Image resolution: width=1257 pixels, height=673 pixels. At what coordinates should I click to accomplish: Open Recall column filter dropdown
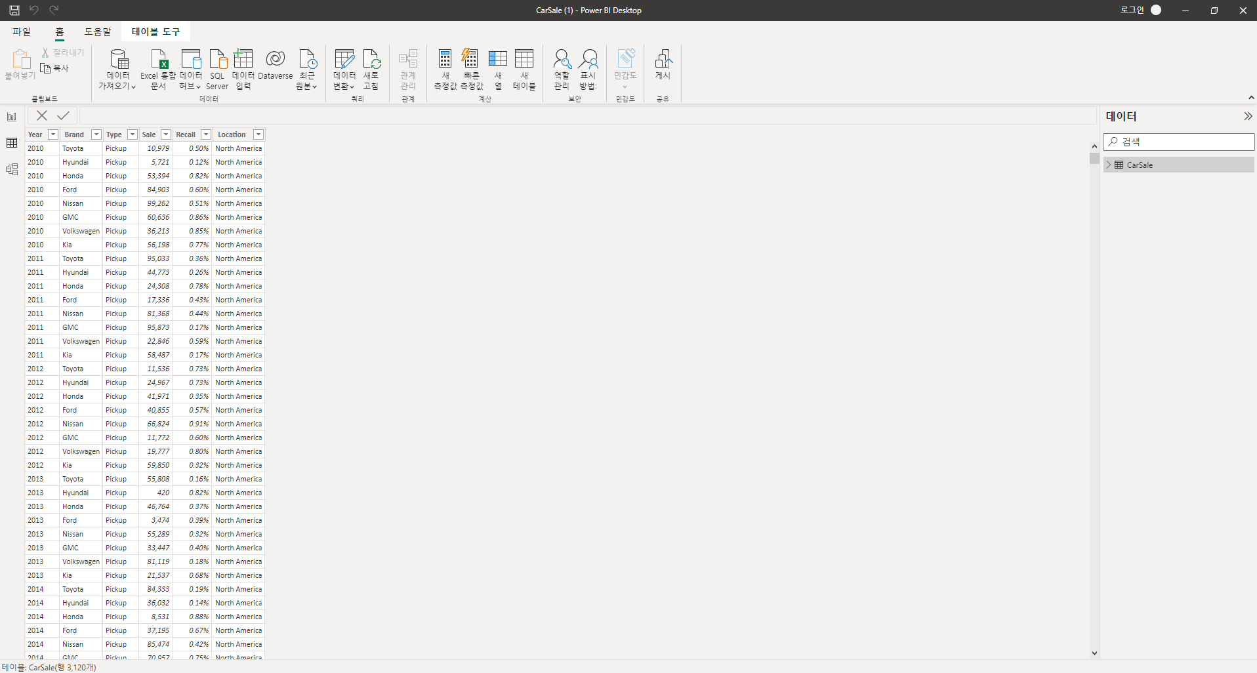tap(205, 134)
